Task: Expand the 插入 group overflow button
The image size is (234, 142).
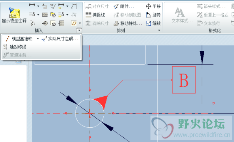Action: pos(79,30)
